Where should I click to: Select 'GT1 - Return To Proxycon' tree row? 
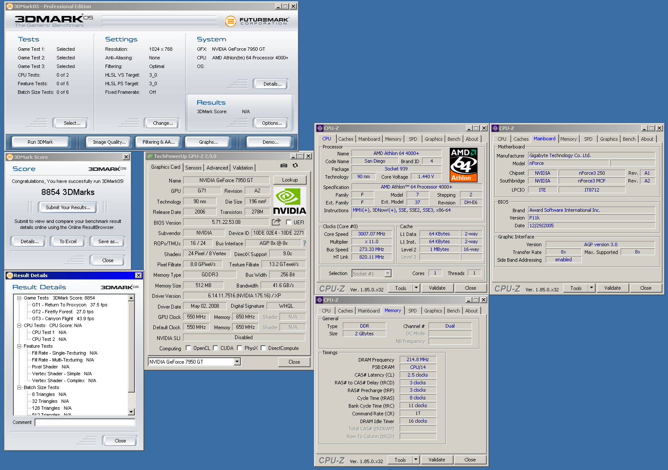click(70, 305)
